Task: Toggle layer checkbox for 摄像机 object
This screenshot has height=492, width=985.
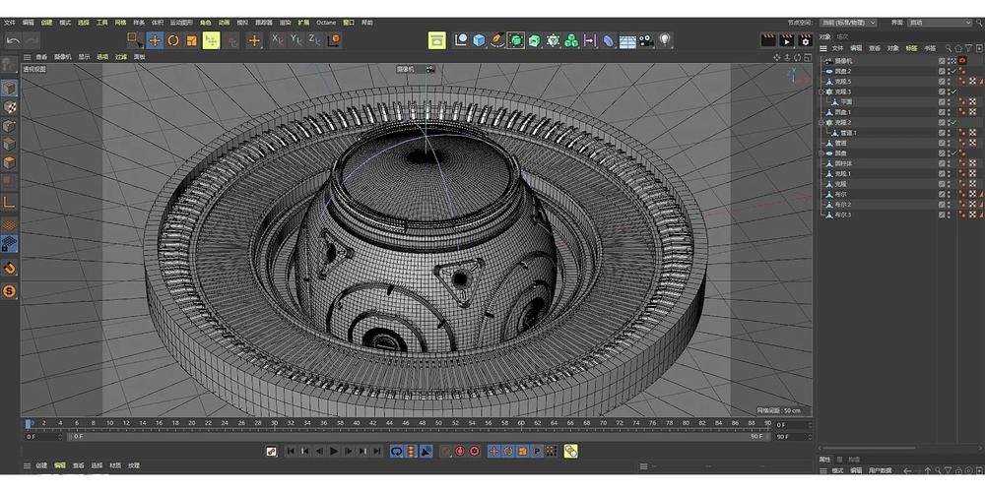Action: 942,61
